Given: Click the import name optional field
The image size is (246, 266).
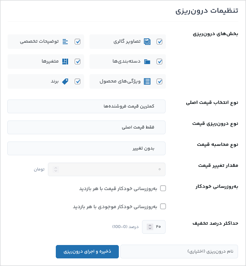Looking at the screenshot, I should (x=179, y=252).
